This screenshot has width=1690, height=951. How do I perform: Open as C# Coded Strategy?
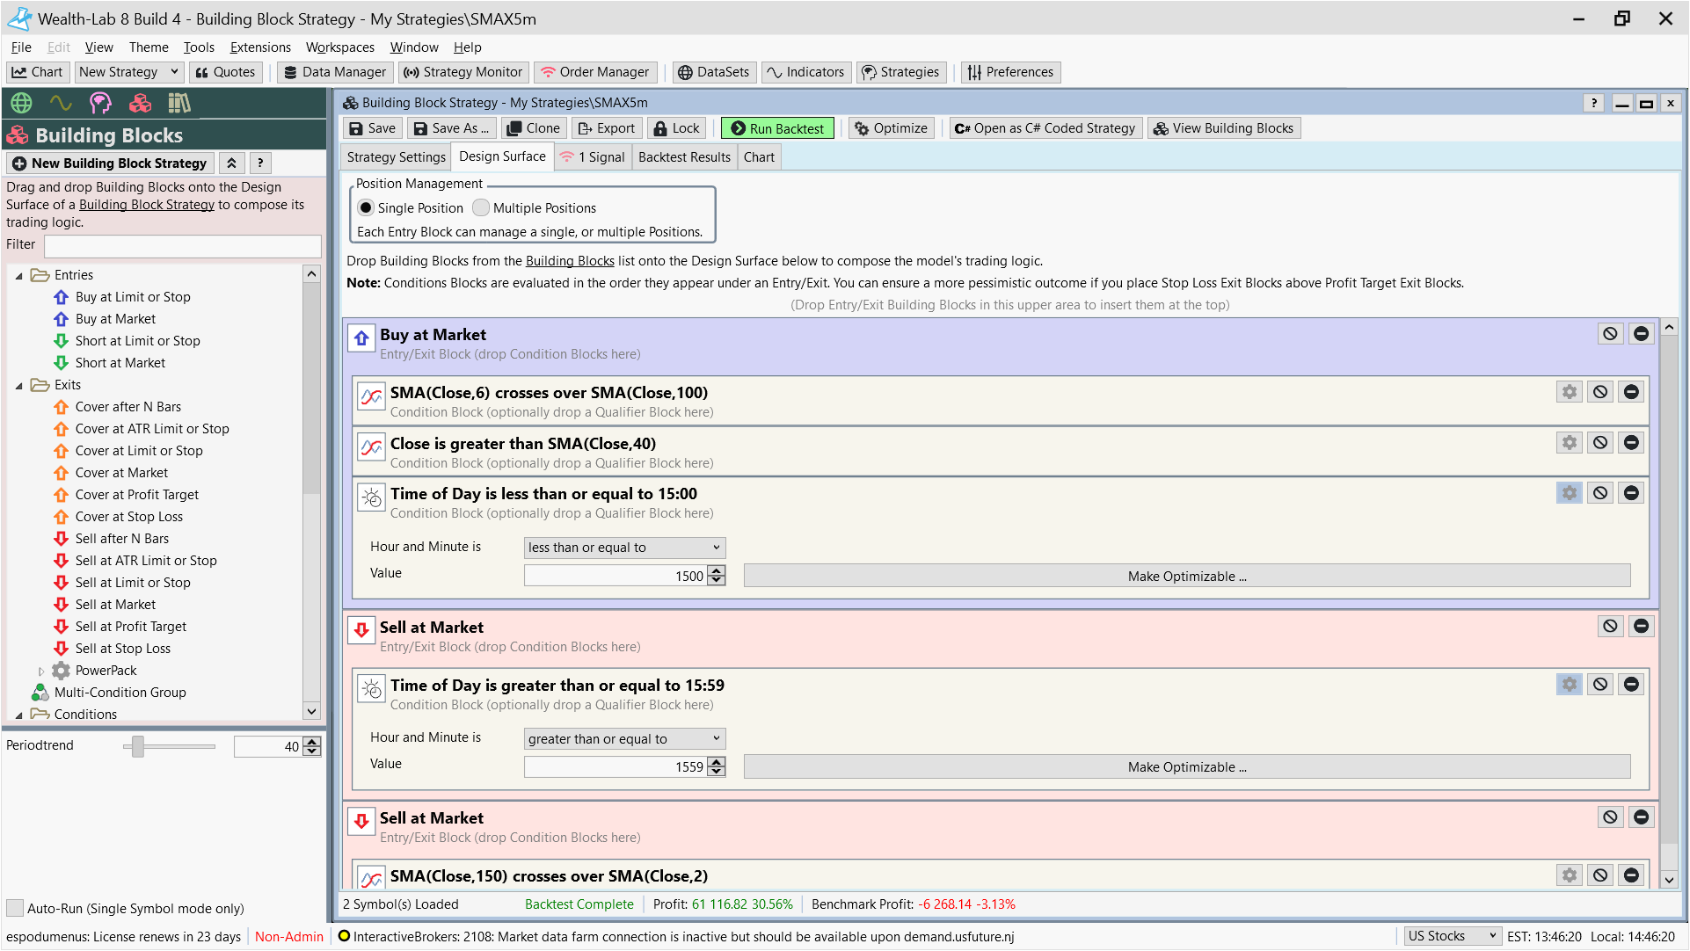coord(1045,128)
